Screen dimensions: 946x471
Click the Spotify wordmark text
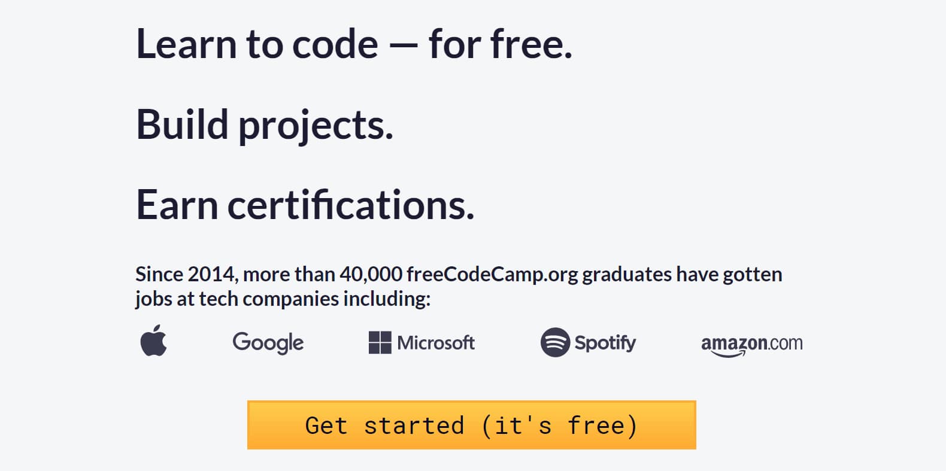coord(605,343)
